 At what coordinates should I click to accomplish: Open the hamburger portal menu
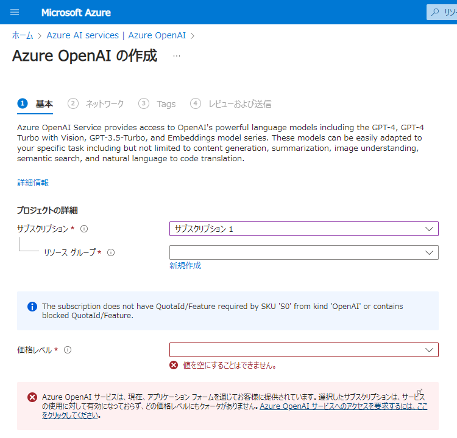[15, 12]
